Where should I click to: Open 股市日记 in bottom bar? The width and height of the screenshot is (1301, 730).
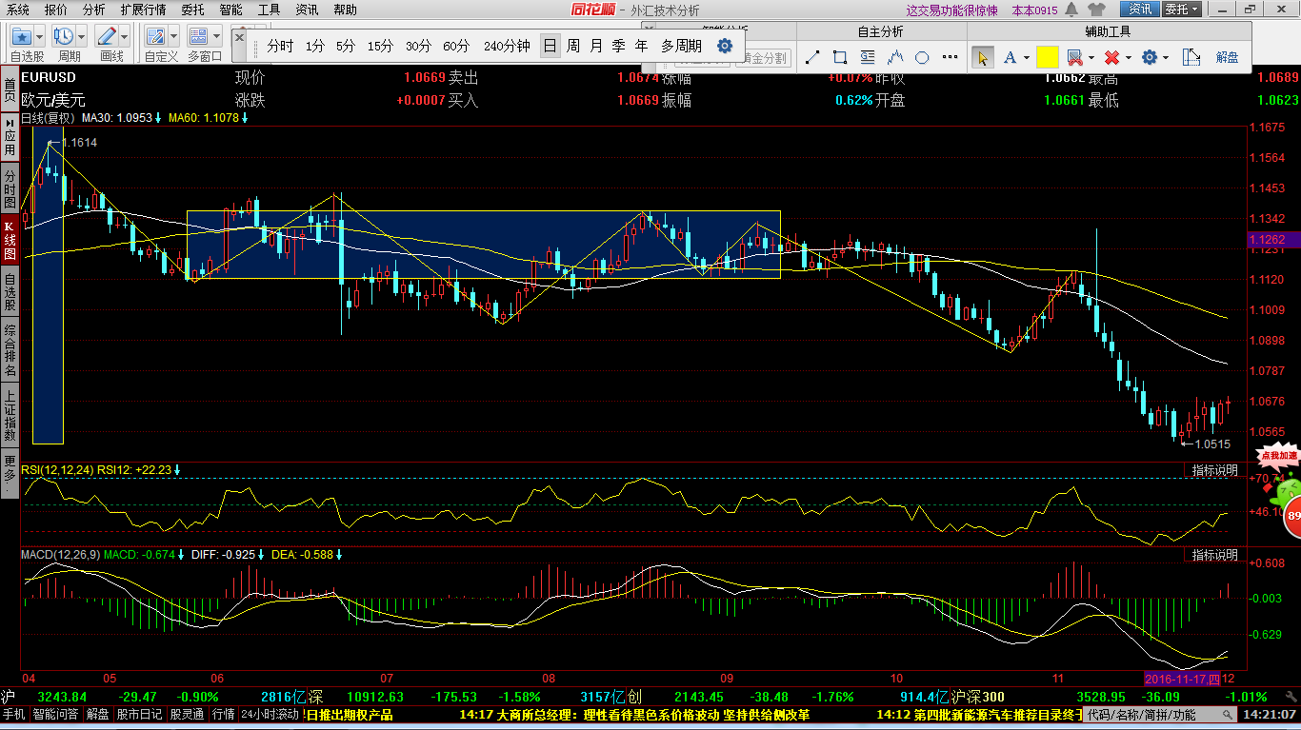140,714
